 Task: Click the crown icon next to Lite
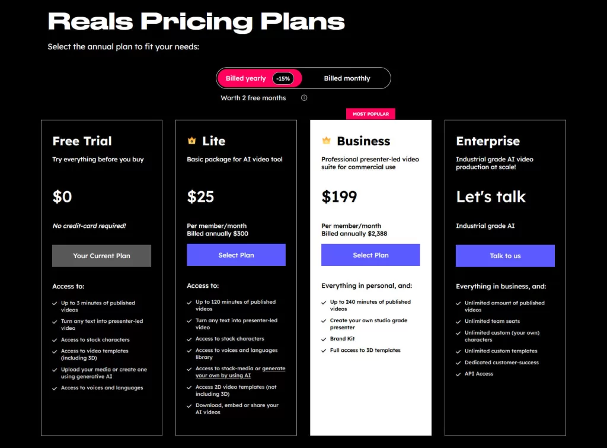point(191,141)
